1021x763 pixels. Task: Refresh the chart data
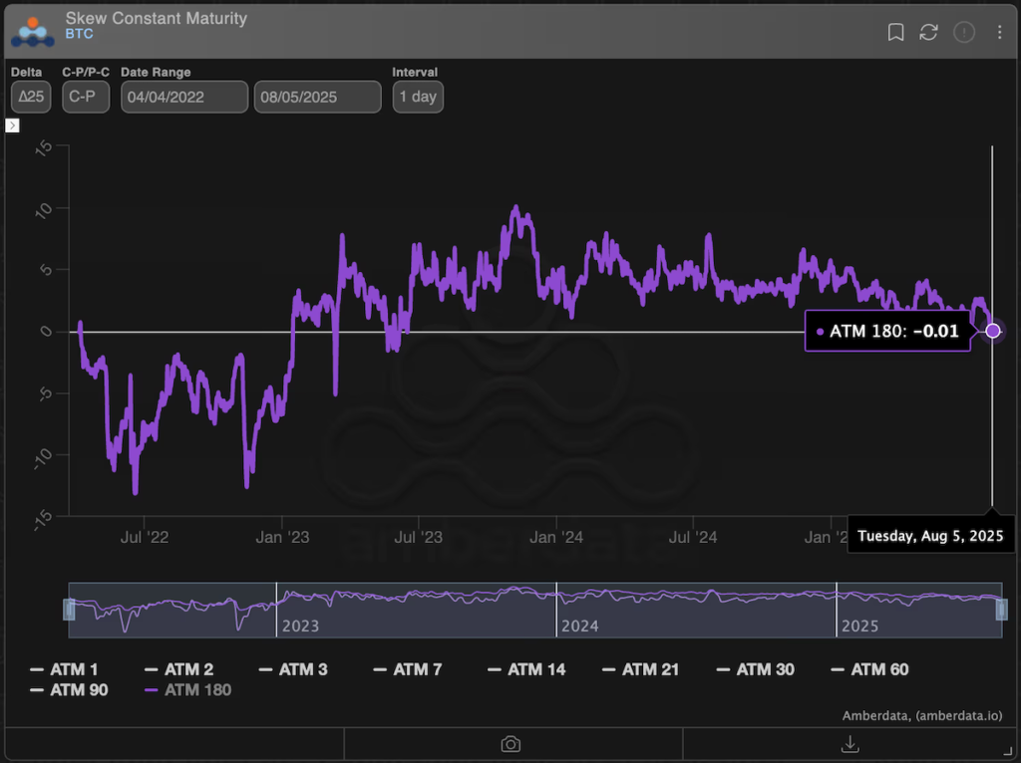(928, 32)
